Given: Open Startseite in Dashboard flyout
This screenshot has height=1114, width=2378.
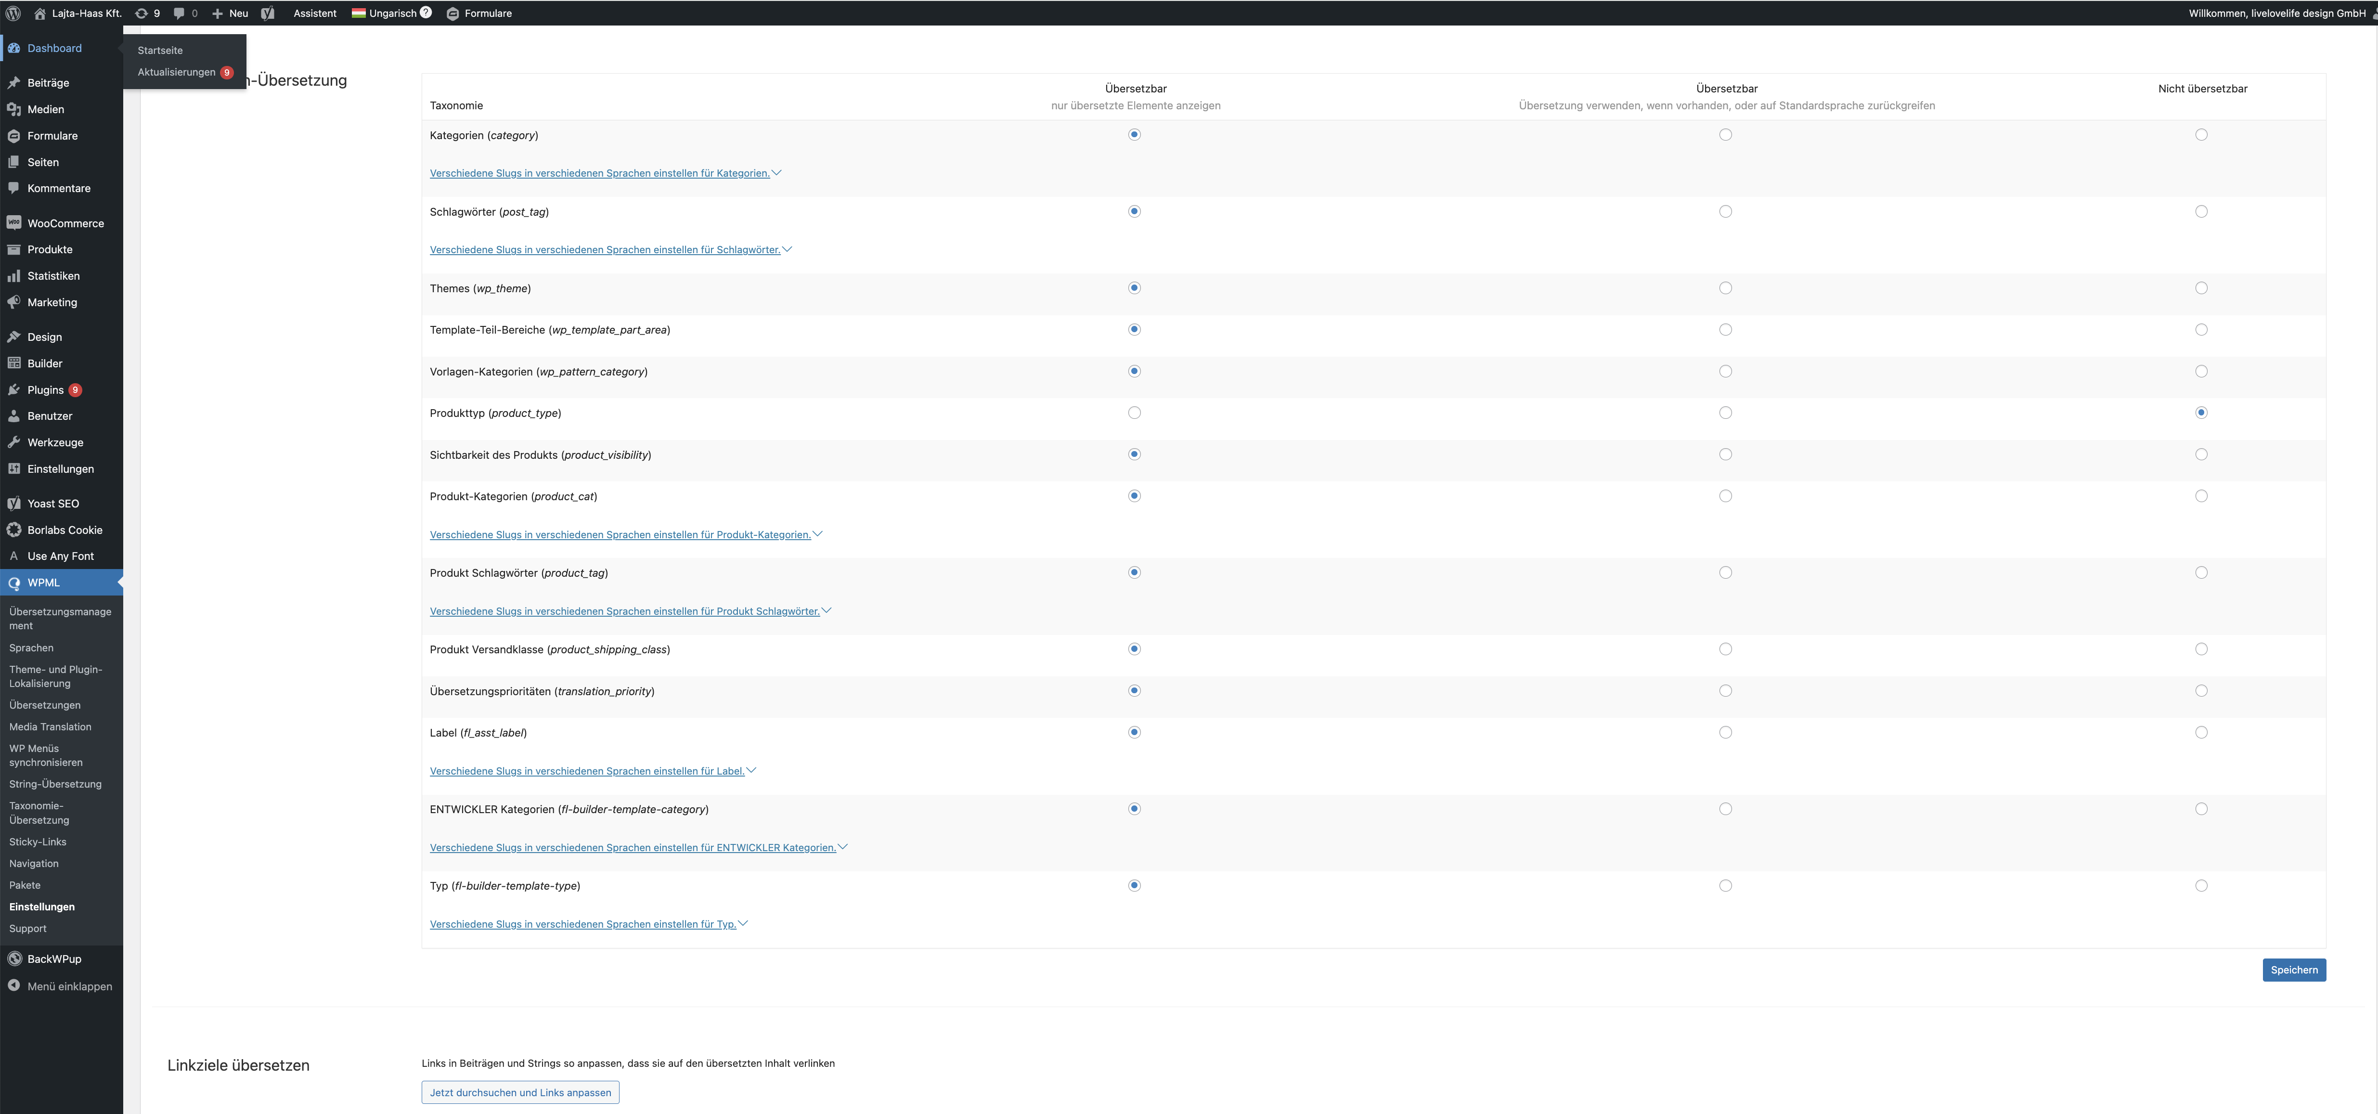Looking at the screenshot, I should 160,50.
